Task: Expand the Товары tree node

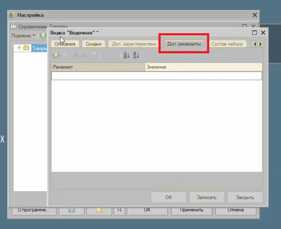Action: [19, 48]
